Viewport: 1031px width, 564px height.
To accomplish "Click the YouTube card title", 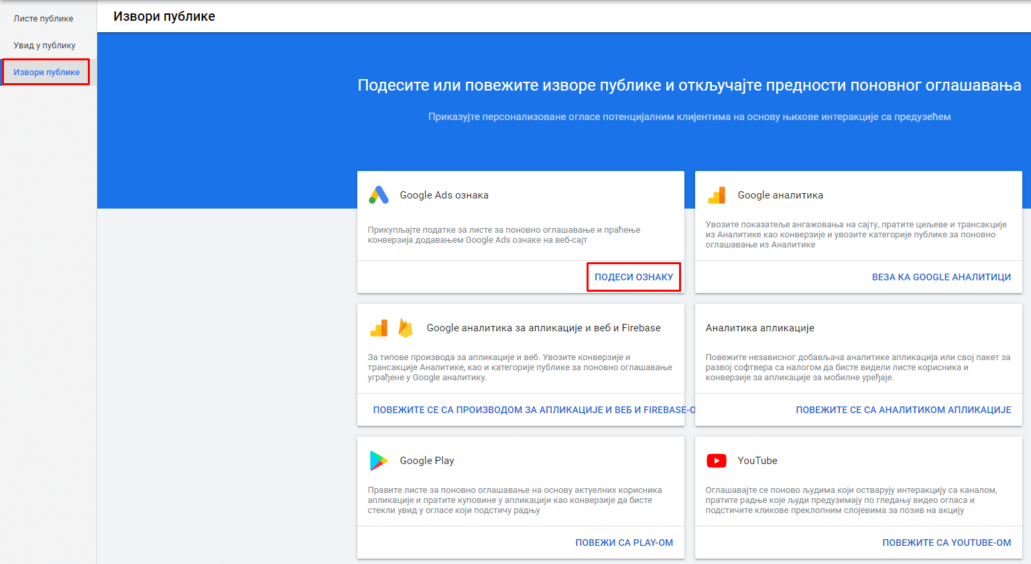I will [757, 461].
